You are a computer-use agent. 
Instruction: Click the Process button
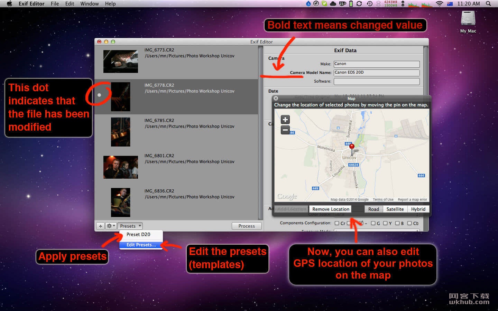[247, 226]
